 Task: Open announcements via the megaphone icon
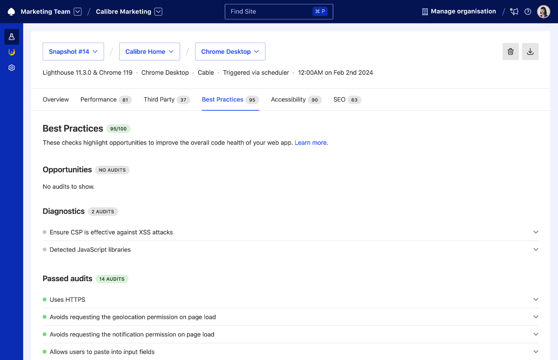pyautogui.click(x=514, y=12)
